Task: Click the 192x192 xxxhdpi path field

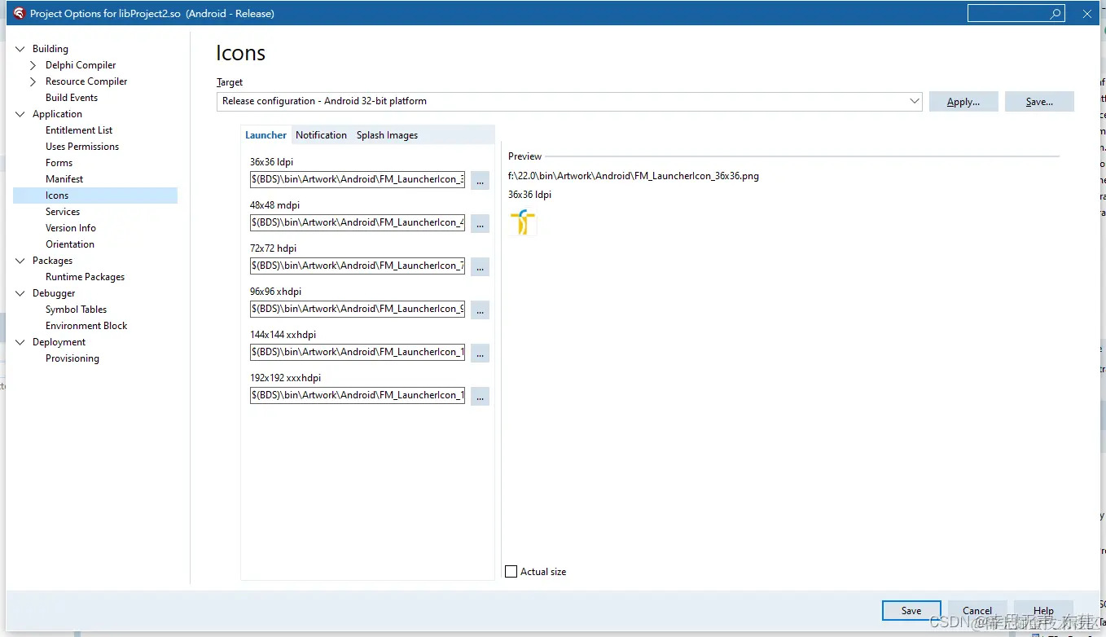Action: pos(358,395)
